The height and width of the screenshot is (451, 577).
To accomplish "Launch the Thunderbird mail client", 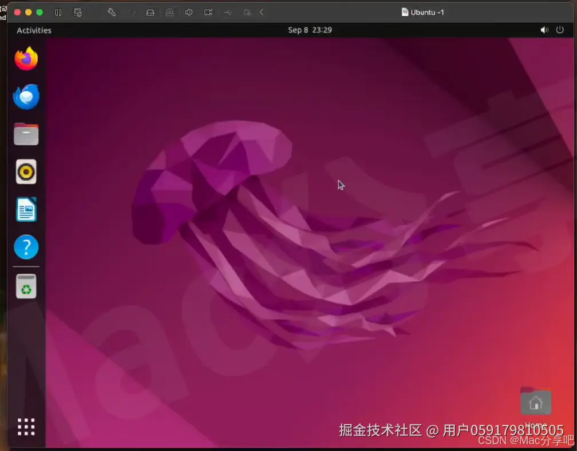I will pyautogui.click(x=26, y=97).
